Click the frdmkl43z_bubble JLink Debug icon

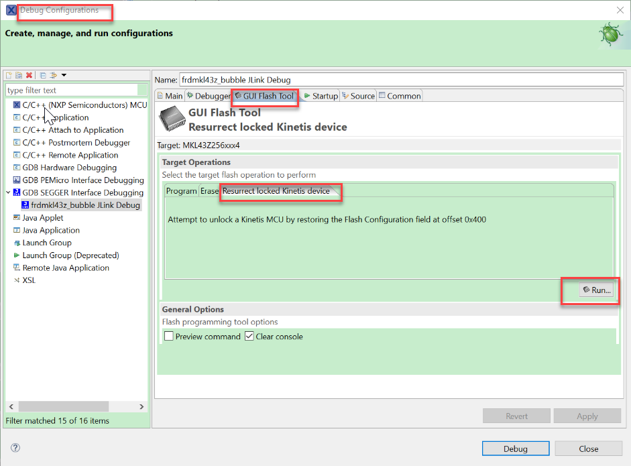(x=25, y=205)
